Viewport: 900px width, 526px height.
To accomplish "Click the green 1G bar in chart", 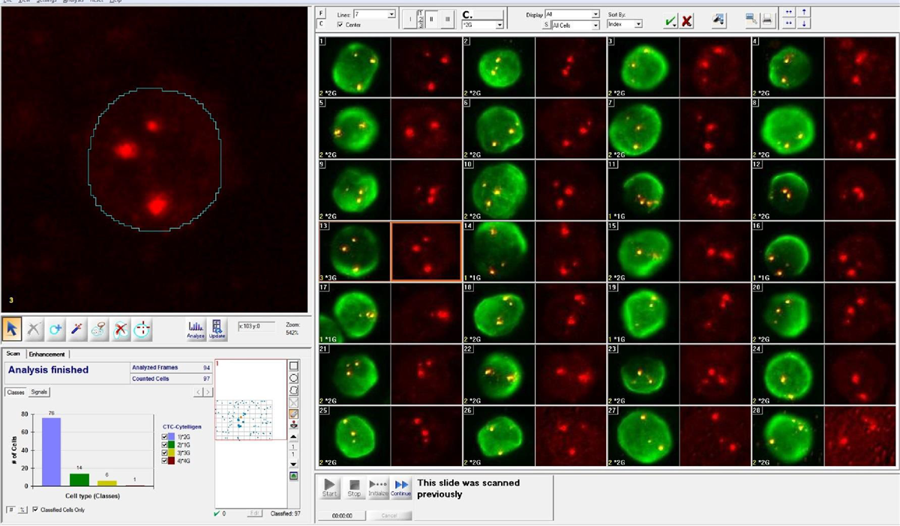I will 79,480.
